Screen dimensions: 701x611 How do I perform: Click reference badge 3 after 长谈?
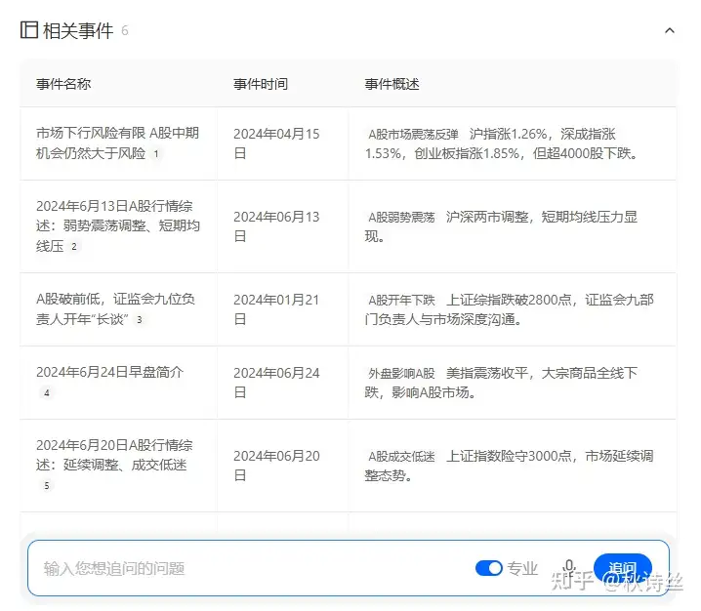(x=139, y=319)
